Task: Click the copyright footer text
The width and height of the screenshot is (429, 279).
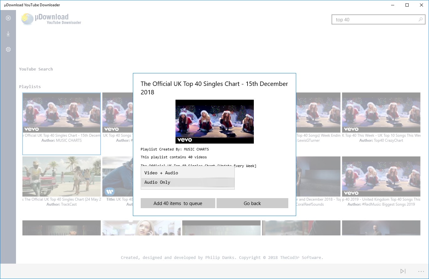Action: click(x=222, y=257)
